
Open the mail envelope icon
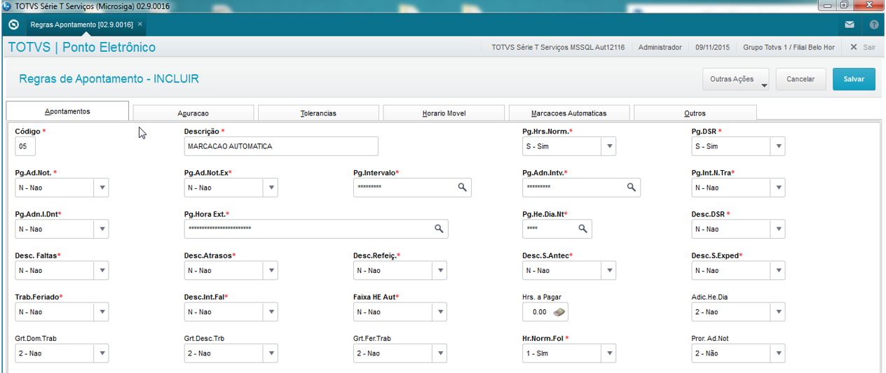(x=850, y=24)
